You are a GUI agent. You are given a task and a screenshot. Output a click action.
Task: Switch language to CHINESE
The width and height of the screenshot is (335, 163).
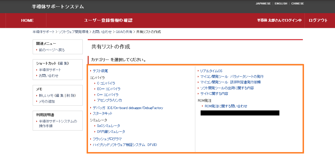point(297,4)
